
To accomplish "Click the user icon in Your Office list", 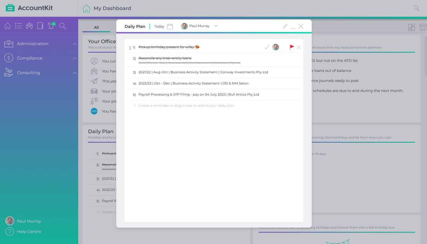I will [x=94, y=61].
